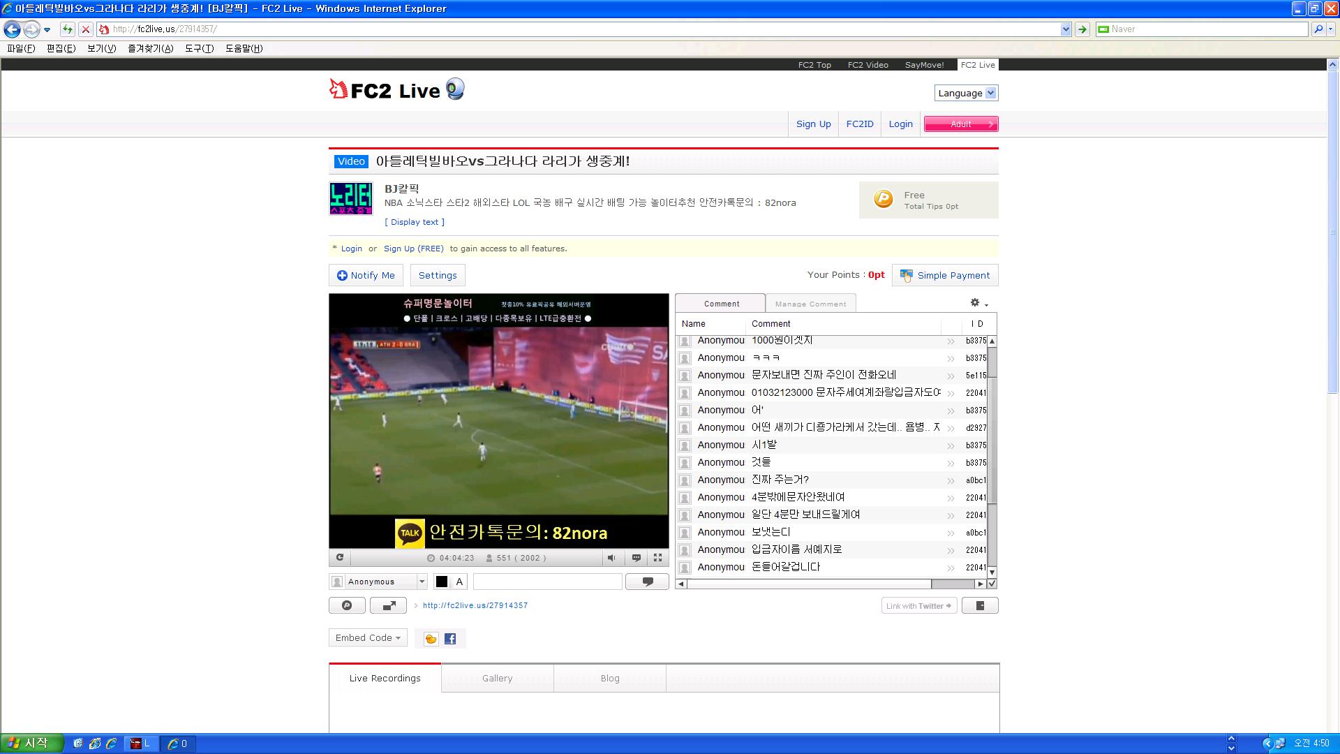Expand the Anonymous name selector

pos(422,582)
